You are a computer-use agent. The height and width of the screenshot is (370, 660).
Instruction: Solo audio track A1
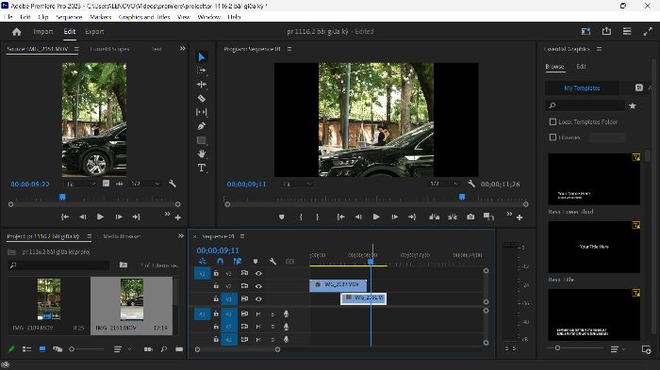tap(272, 314)
